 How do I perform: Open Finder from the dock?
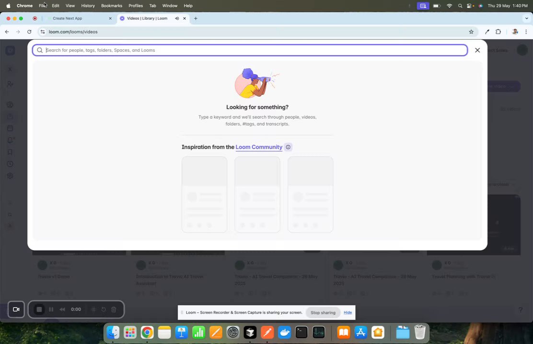pyautogui.click(x=113, y=333)
